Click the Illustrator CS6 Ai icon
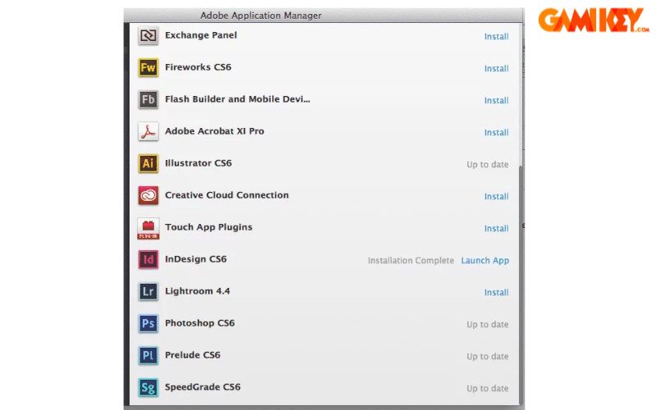Screen dimensions: 656x410 point(148,163)
